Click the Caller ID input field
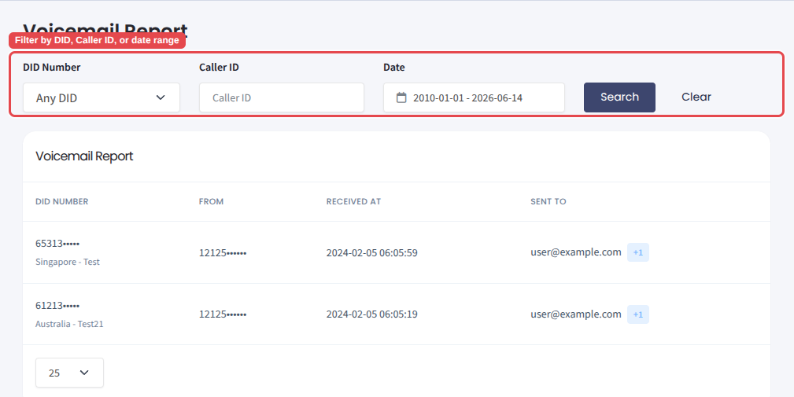The height and width of the screenshot is (397, 794). pos(282,97)
